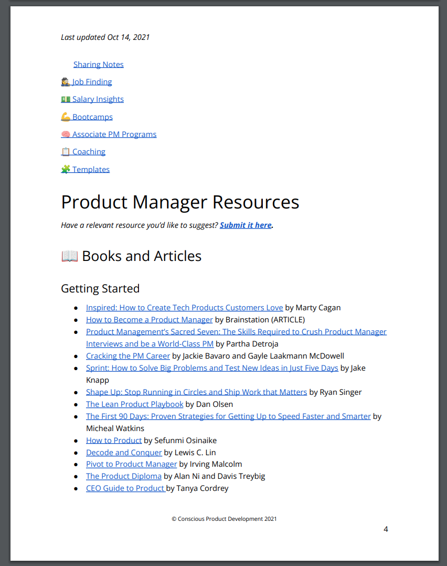Click the Product Manager Resources heading
The height and width of the screenshot is (566, 447).
(x=180, y=202)
